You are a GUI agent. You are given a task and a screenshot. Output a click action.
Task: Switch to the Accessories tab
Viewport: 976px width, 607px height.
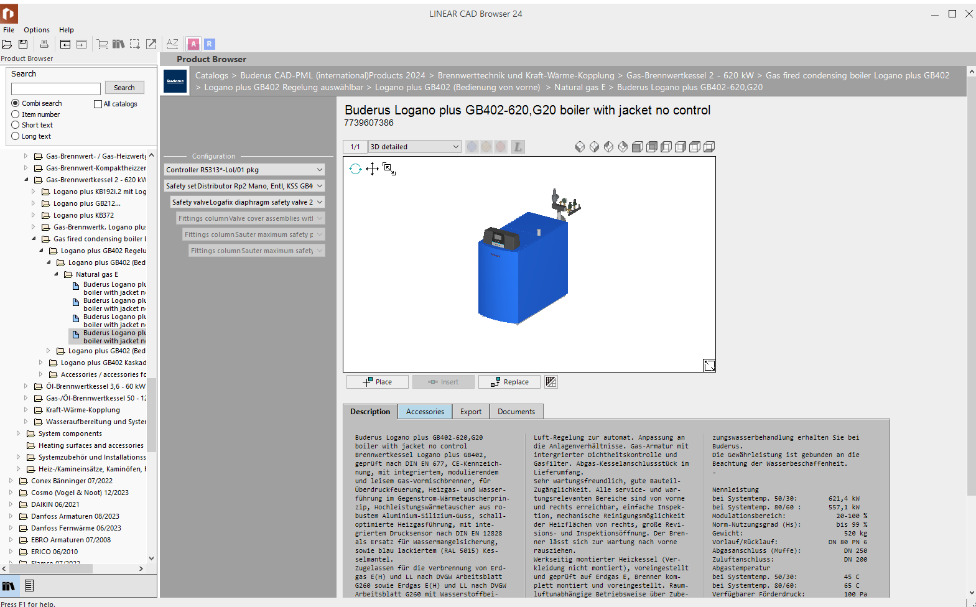[x=425, y=412]
